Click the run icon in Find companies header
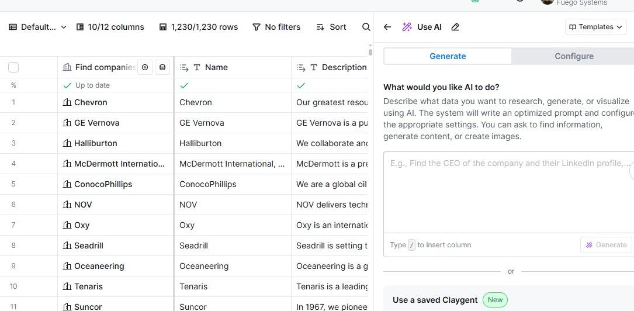The height and width of the screenshot is (311, 634). 145,68
